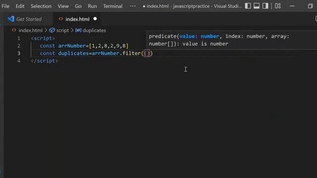317x178 pixels.
Task: Select the script breadcrumb segment
Action: [x=62, y=30]
